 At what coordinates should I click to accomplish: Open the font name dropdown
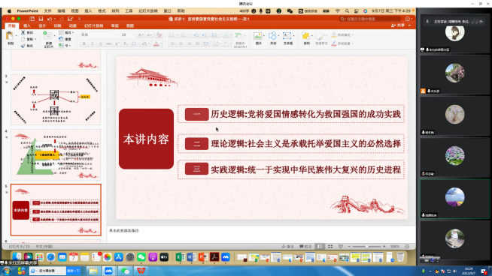117,34
